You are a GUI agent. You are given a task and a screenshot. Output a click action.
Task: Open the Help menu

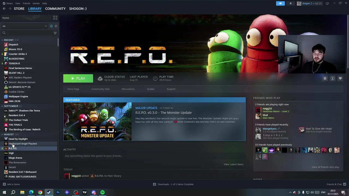pyautogui.click(x=44, y=3)
